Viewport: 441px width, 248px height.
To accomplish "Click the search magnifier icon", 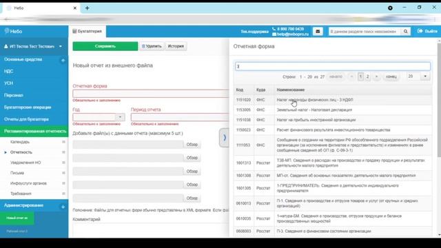I will pos(406,32).
